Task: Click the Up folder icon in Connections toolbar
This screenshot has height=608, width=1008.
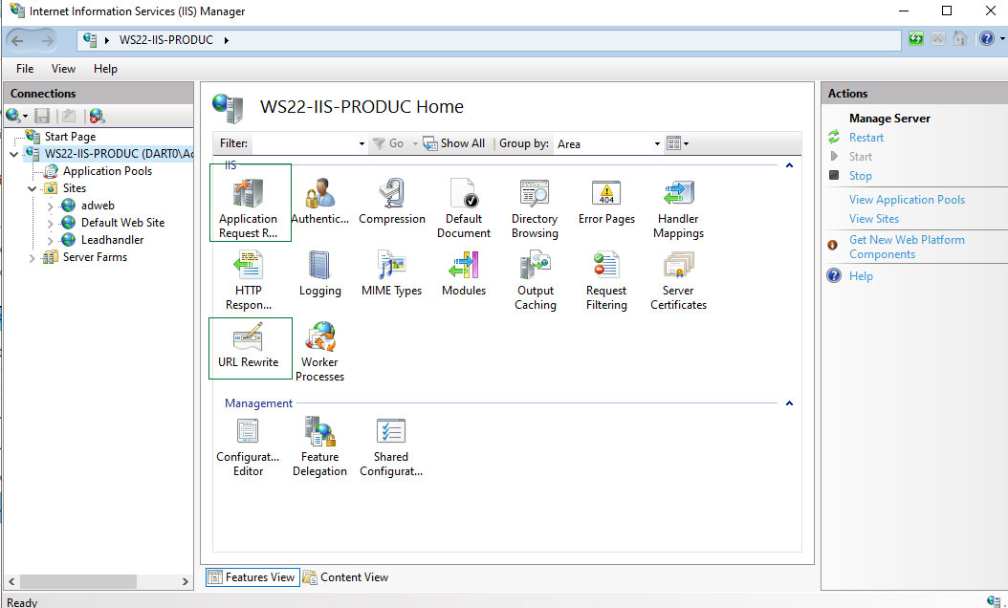Action: pyautogui.click(x=69, y=116)
